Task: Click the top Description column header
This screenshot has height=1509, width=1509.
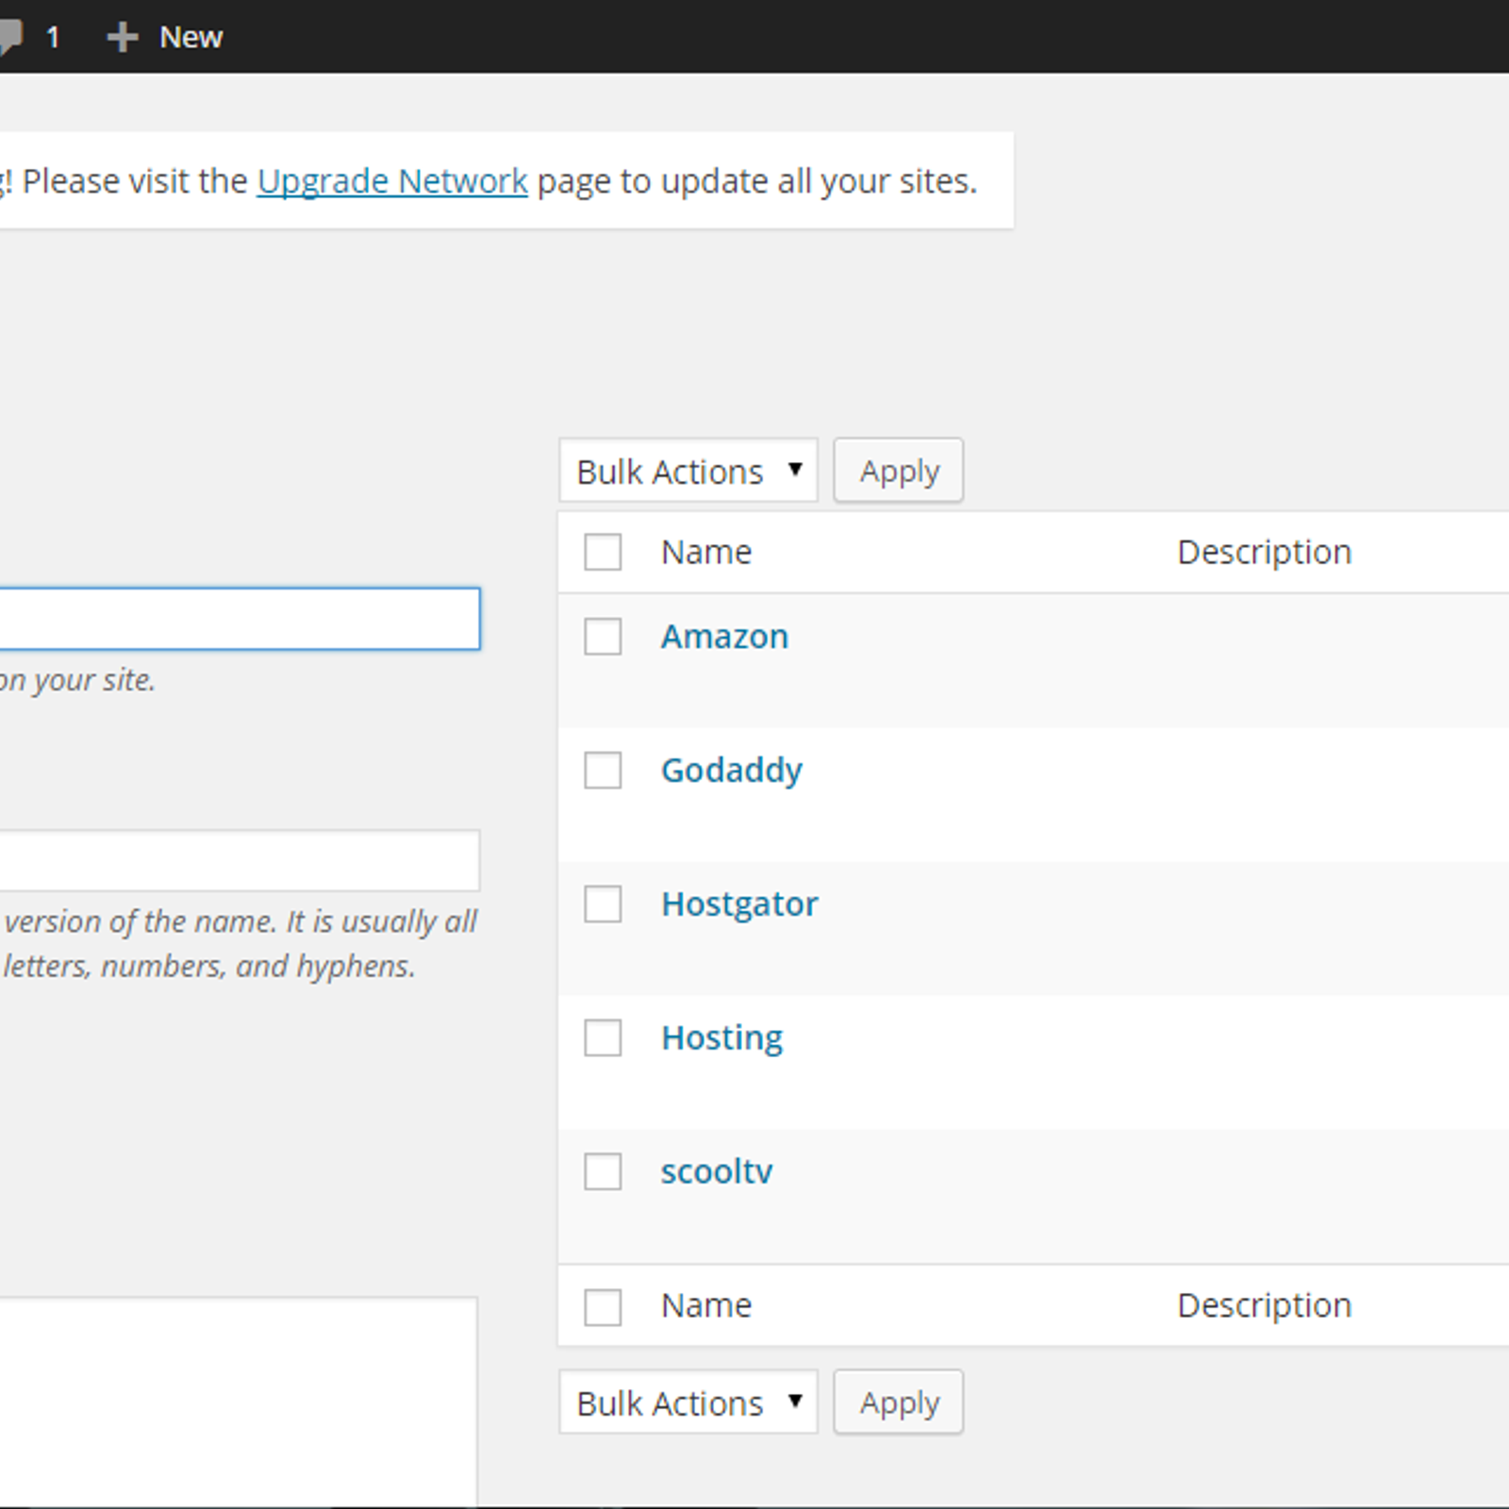Action: pos(1265,552)
